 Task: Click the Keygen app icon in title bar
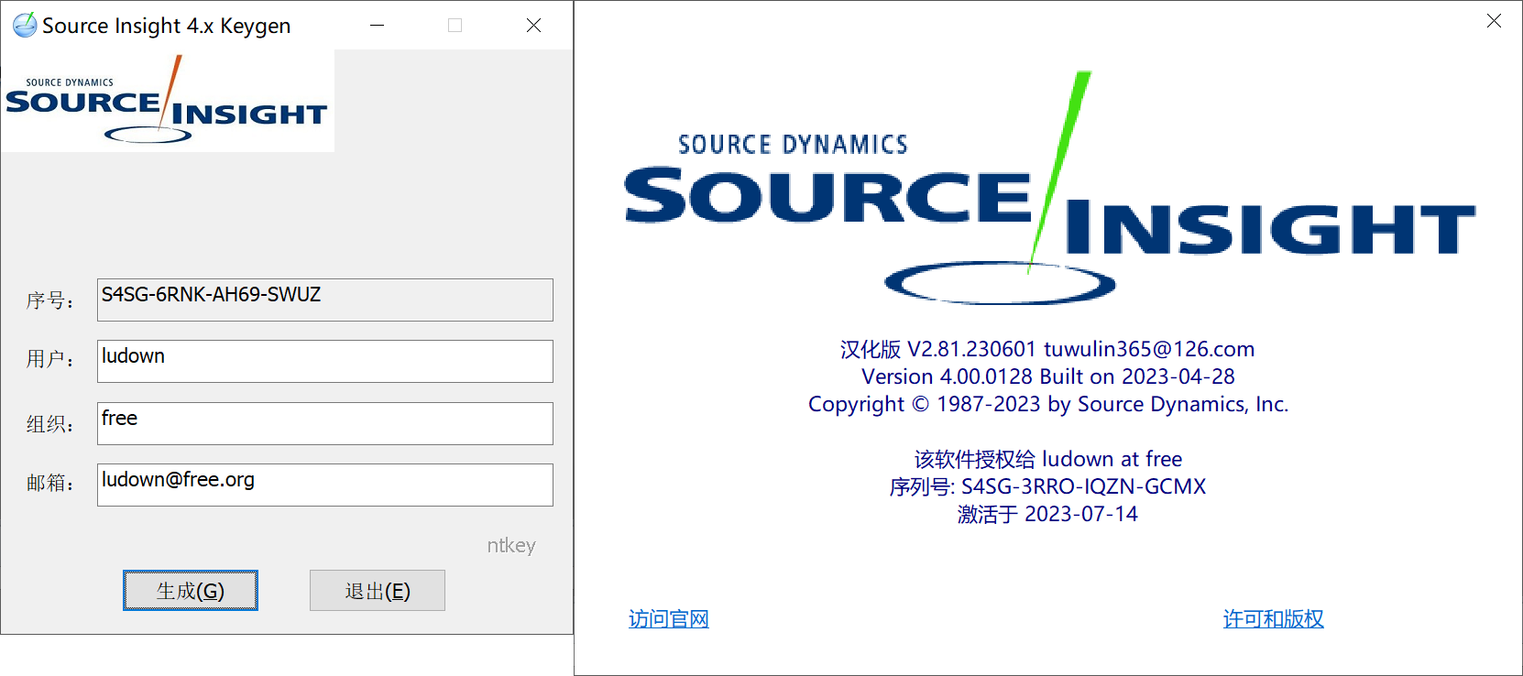(25, 25)
